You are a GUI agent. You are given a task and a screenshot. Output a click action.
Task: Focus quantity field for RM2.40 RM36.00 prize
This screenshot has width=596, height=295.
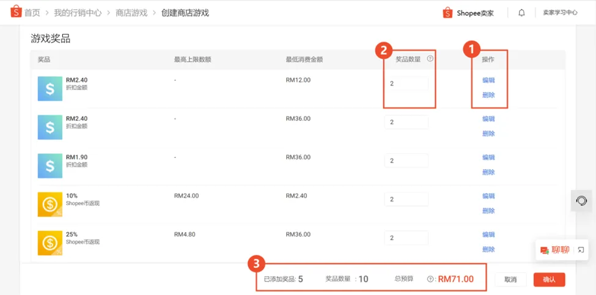[407, 122]
